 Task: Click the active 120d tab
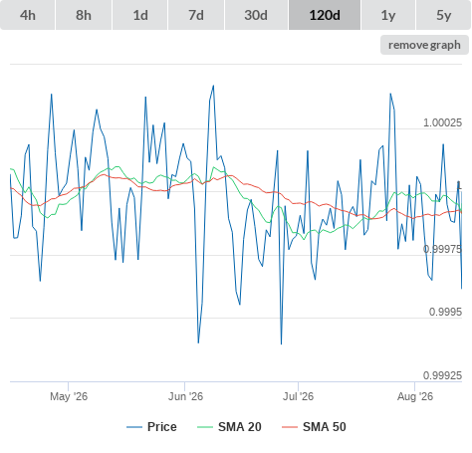325,15
